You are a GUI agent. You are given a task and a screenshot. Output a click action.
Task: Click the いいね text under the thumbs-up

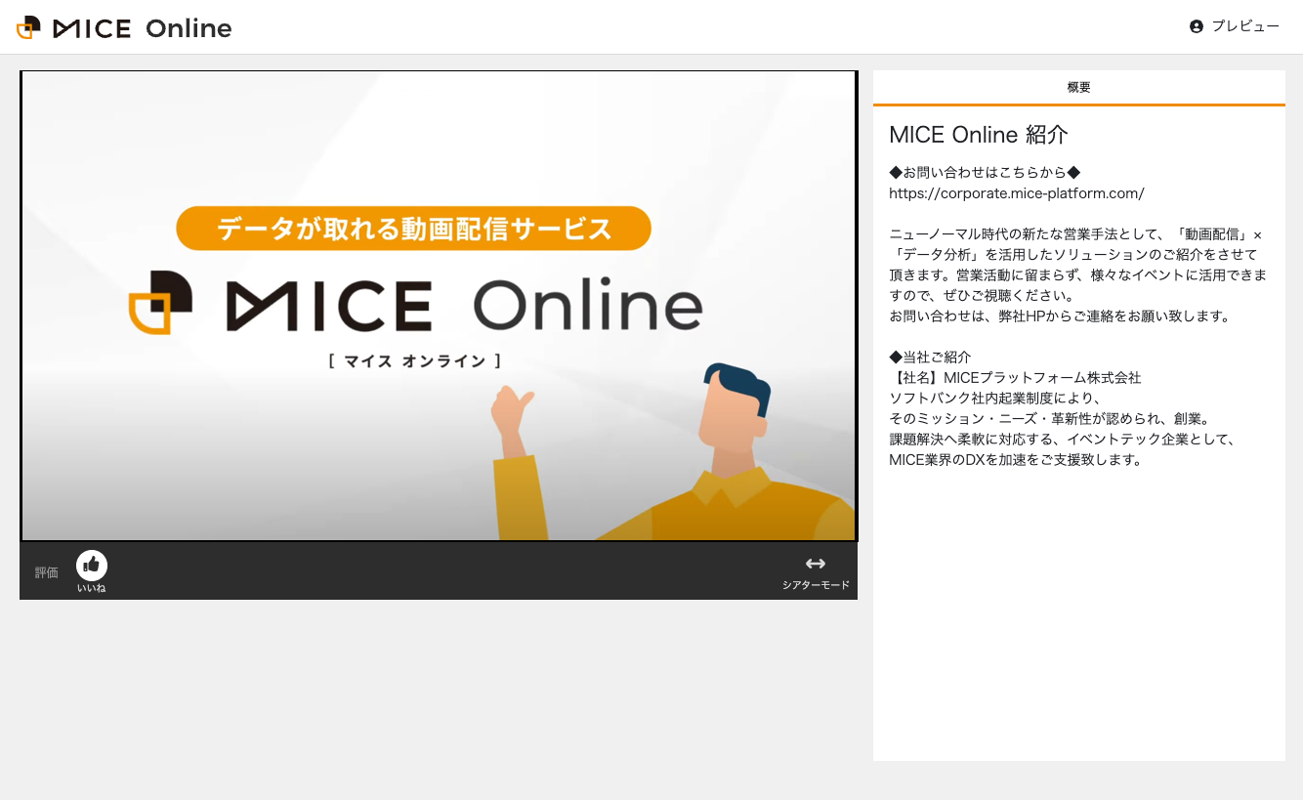point(92,588)
